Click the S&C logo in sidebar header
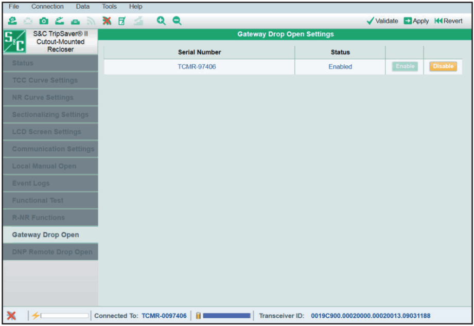This screenshot has height=326, width=474. coord(14,42)
